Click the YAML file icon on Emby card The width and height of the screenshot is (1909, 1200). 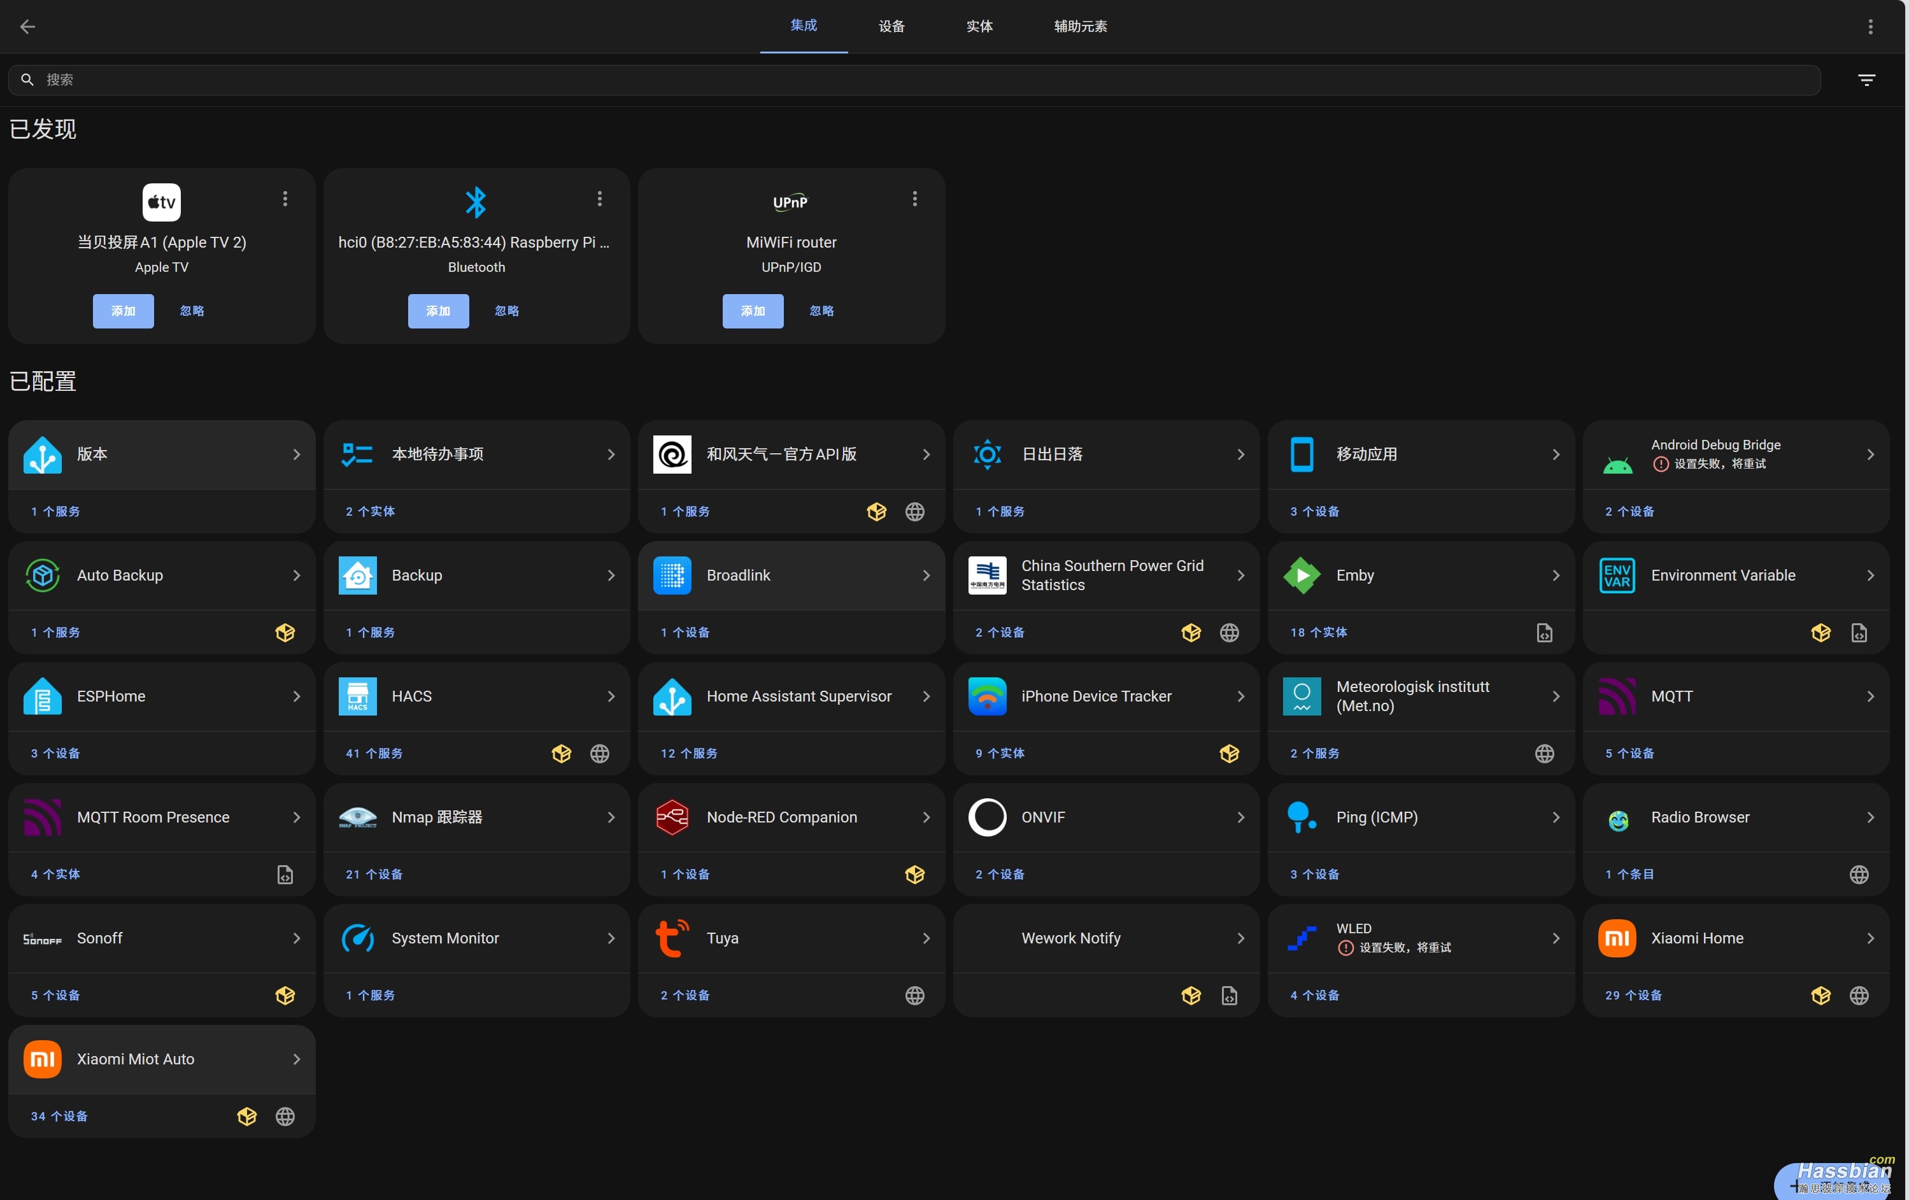click(x=1544, y=633)
